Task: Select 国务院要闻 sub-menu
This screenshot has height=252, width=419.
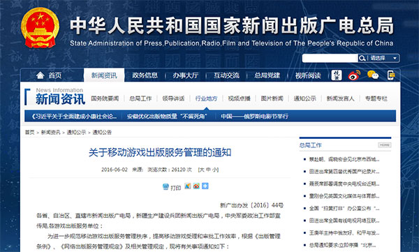Action: (105, 98)
